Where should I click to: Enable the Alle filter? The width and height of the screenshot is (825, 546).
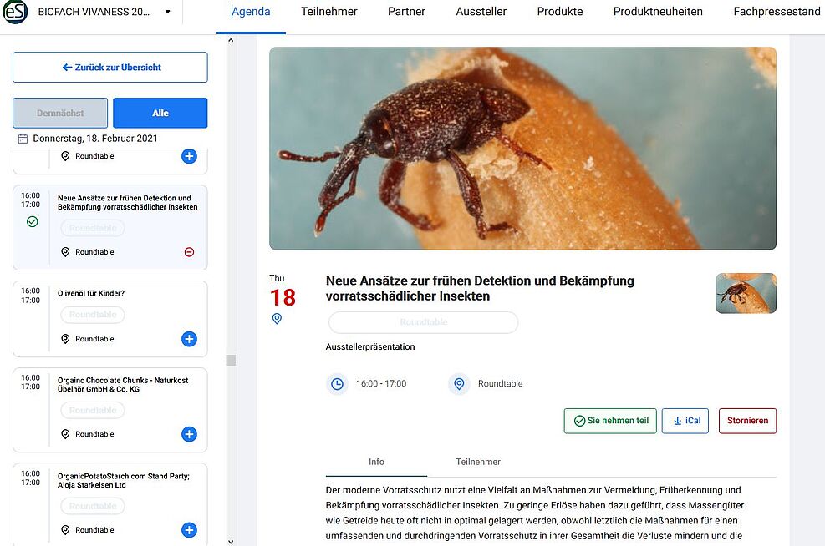160,112
